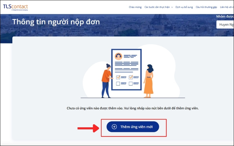Click the Chưa có ứng viên nào message
The width and height of the screenshot is (234, 146).
click(x=133, y=108)
